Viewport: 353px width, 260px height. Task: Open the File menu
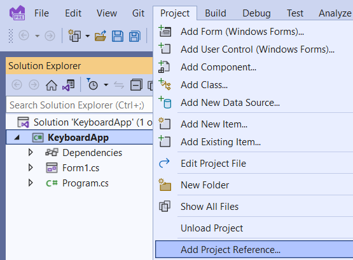pyautogui.click(x=41, y=13)
